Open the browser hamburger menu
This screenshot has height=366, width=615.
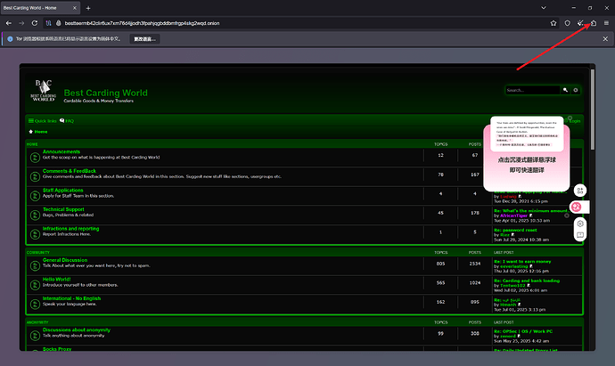(x=606, y=23)
